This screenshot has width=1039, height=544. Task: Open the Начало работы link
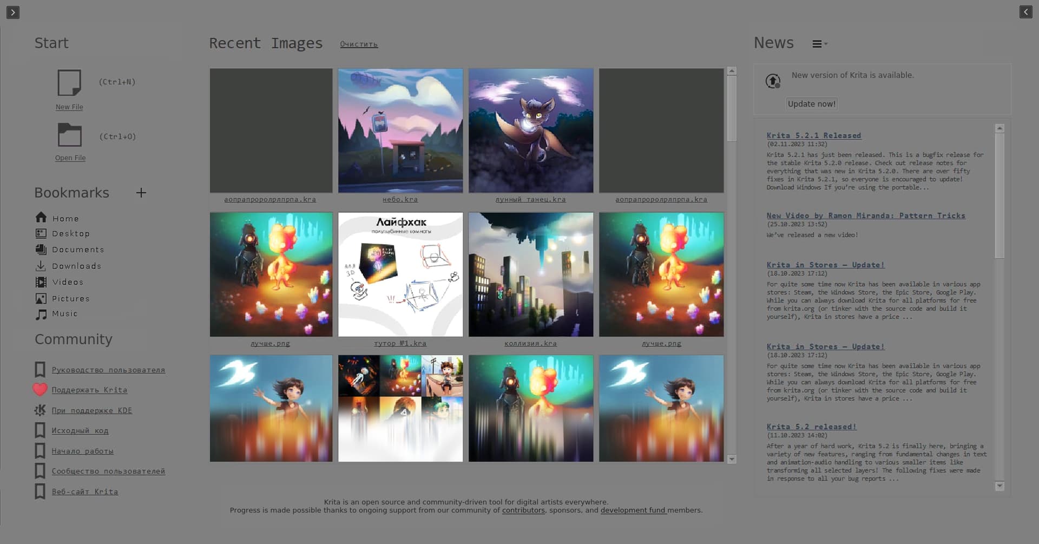coord(83,451)
